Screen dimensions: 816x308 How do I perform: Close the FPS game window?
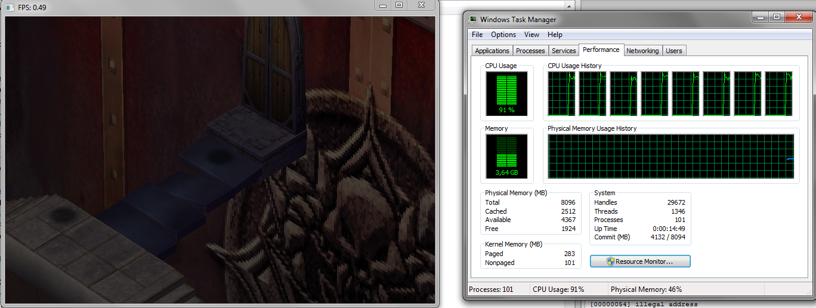coord(421,5)
